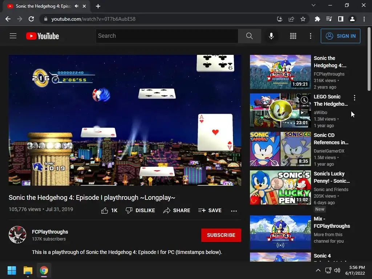Screen dimensions: 372x279
Task: Reload the YouTube page
Action: coord(31,19)
